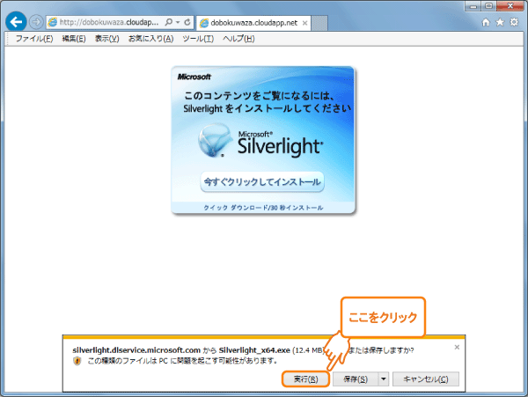Open the 編集(E) menu
The image size is (528, 397).
click(x=74, y=39)
